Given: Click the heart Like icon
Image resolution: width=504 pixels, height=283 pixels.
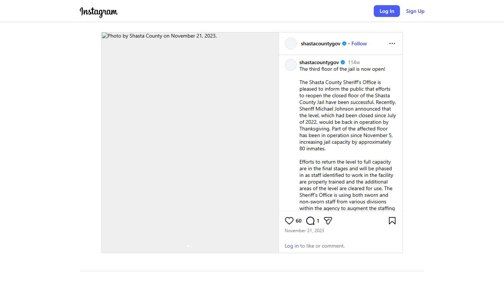Looking at the screenshot, I should pos(289,221).
